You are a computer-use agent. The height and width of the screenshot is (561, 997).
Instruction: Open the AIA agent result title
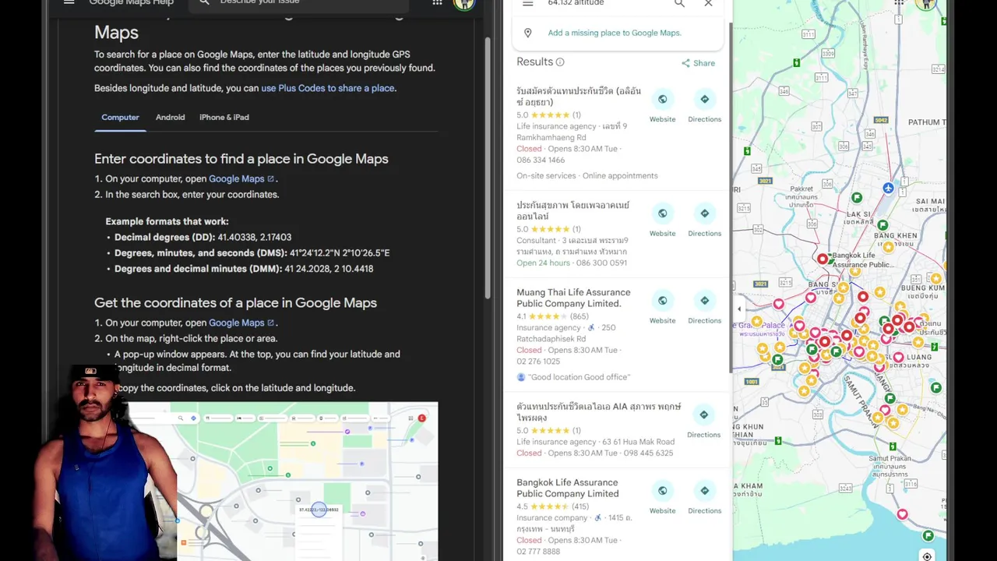(x=599, y=412)
